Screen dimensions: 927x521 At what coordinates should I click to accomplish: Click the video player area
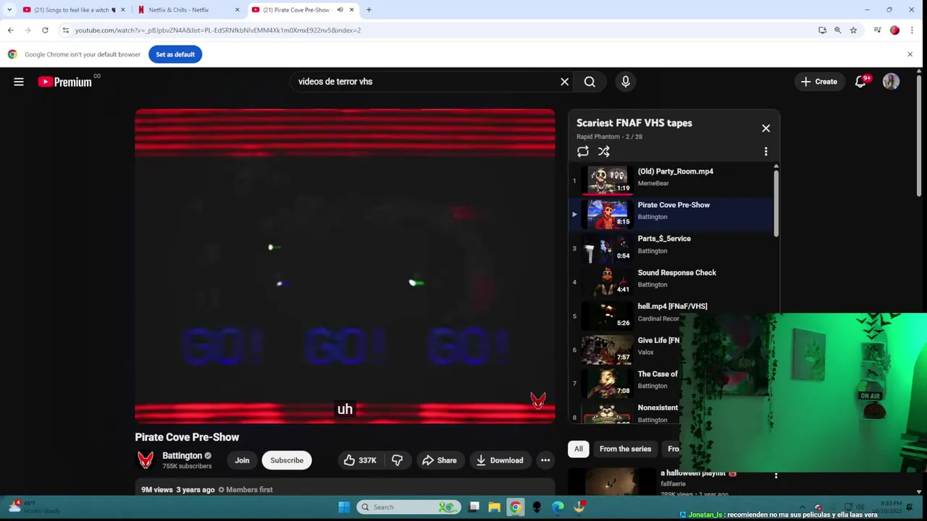[345, 266]
